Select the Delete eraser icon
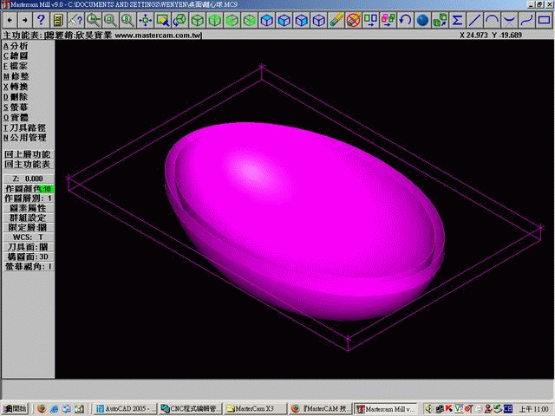Viewport: 555px width, 416px height. point(336,20)
